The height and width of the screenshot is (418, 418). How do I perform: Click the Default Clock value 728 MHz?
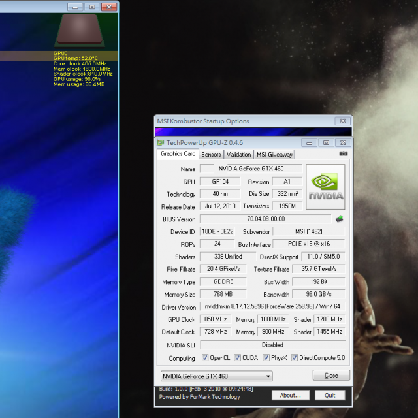(216, 332)
